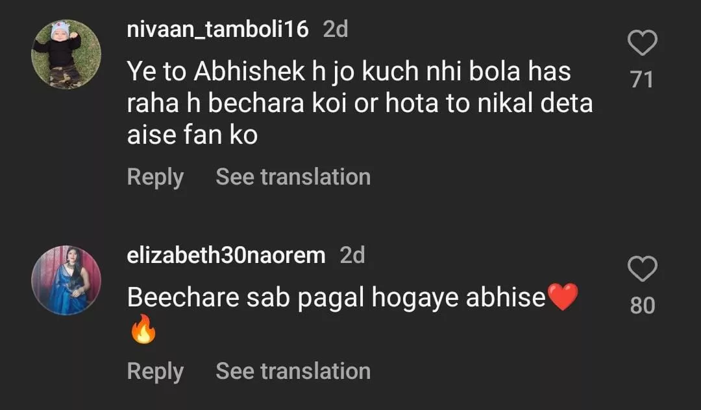Image resolution: width=701 pixels, height=410 pixels.
Task: See translation of the Abhishek comment
Action: pyautogui.click(x=293, y=177)
